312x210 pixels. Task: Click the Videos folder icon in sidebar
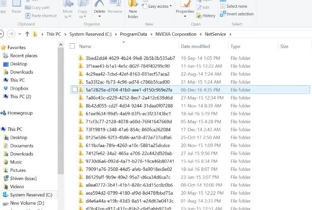[x=6, y=187]
